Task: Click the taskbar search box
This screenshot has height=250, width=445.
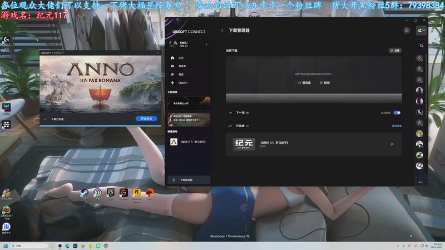Action: [x=29, y=246]
